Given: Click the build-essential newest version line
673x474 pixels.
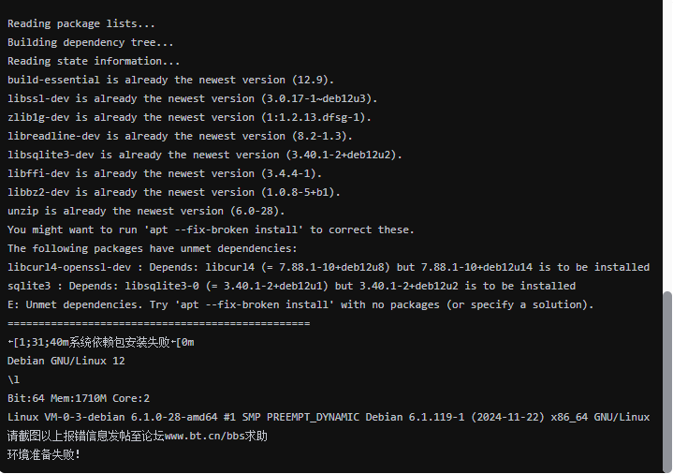Looking at the screenshot, I should pos(170,80).
